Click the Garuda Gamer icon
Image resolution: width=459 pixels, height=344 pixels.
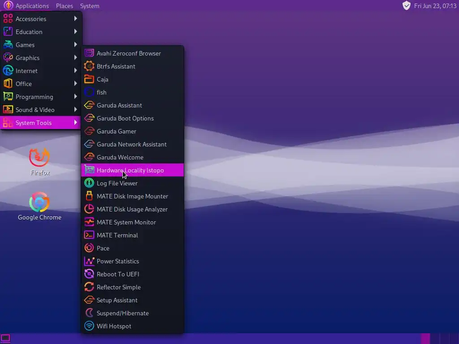coord(89,131)
